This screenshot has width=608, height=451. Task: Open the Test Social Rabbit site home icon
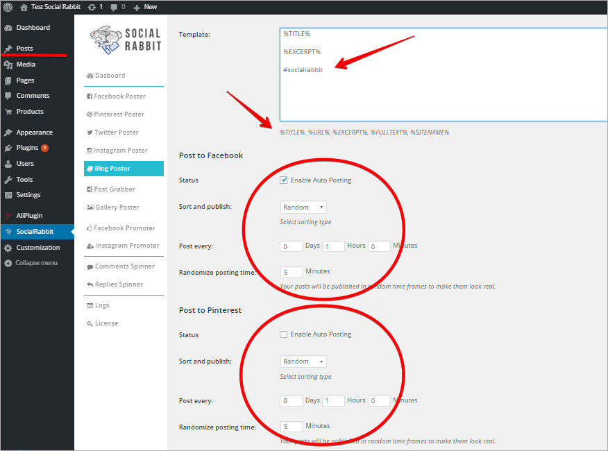pyautogui.click(x=24, y=7)
